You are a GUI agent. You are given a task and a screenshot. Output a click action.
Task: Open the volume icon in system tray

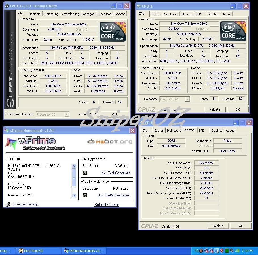pos(201,251)
